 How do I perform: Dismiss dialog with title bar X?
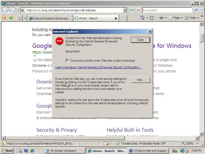click(x=150, y=31)
